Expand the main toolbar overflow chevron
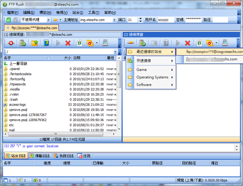 tap(239, 20)
